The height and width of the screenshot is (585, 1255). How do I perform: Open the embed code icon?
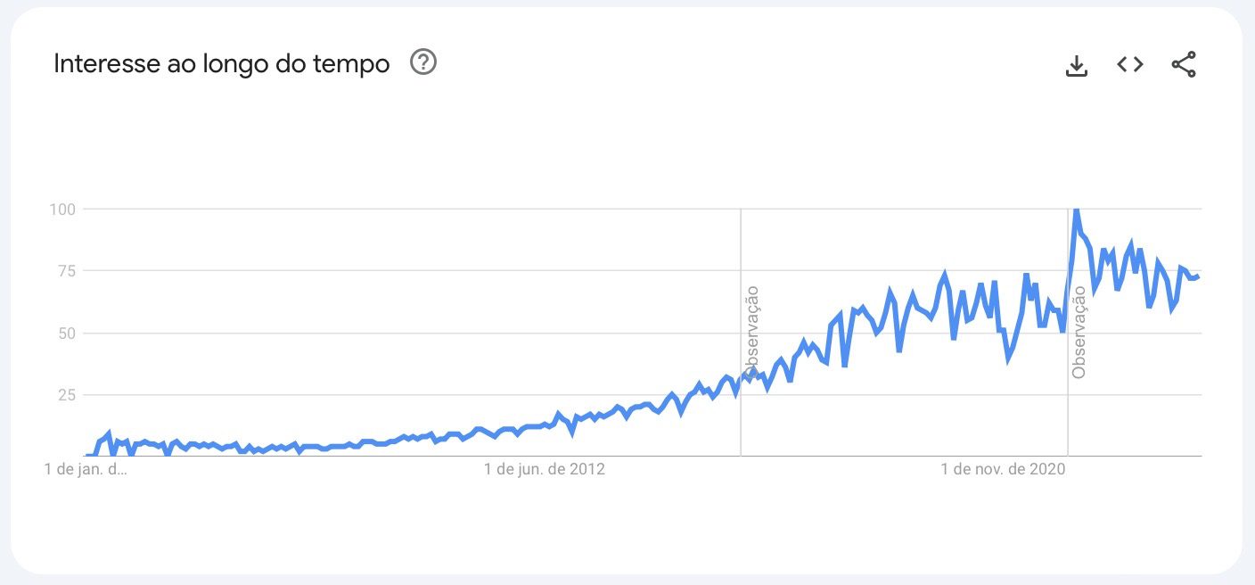[1130, 64]
